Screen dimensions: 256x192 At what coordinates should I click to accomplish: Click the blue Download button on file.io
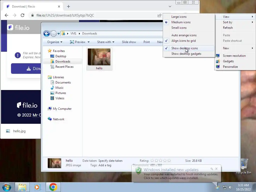coord(26,68)
